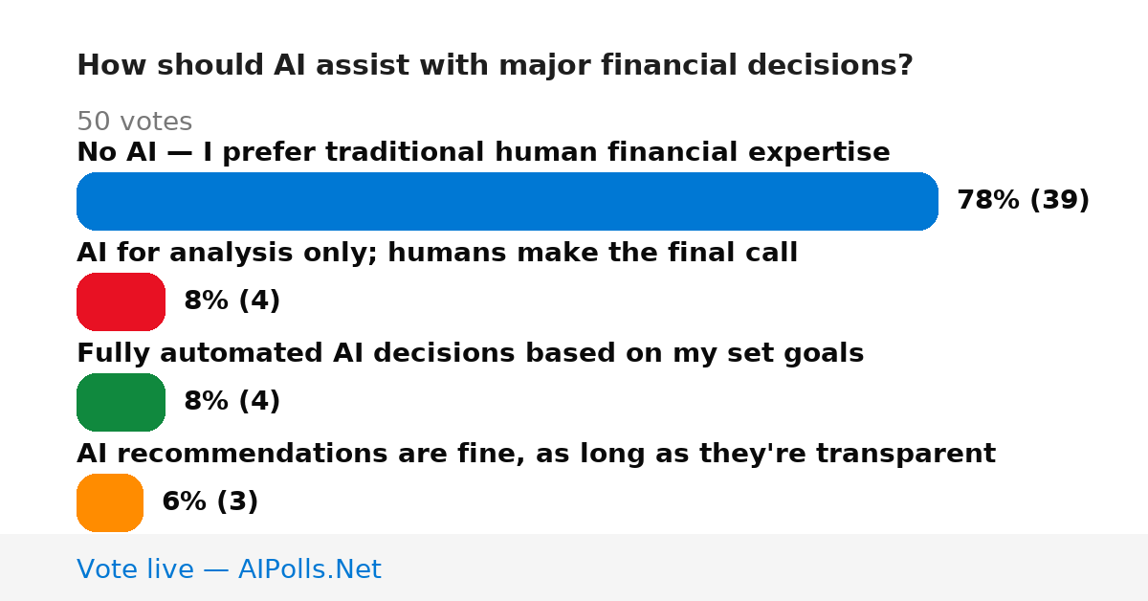Viewport: 1148px width, 601px height.
Task: Click the orange 6% result bar
Action: coord(110,502)
